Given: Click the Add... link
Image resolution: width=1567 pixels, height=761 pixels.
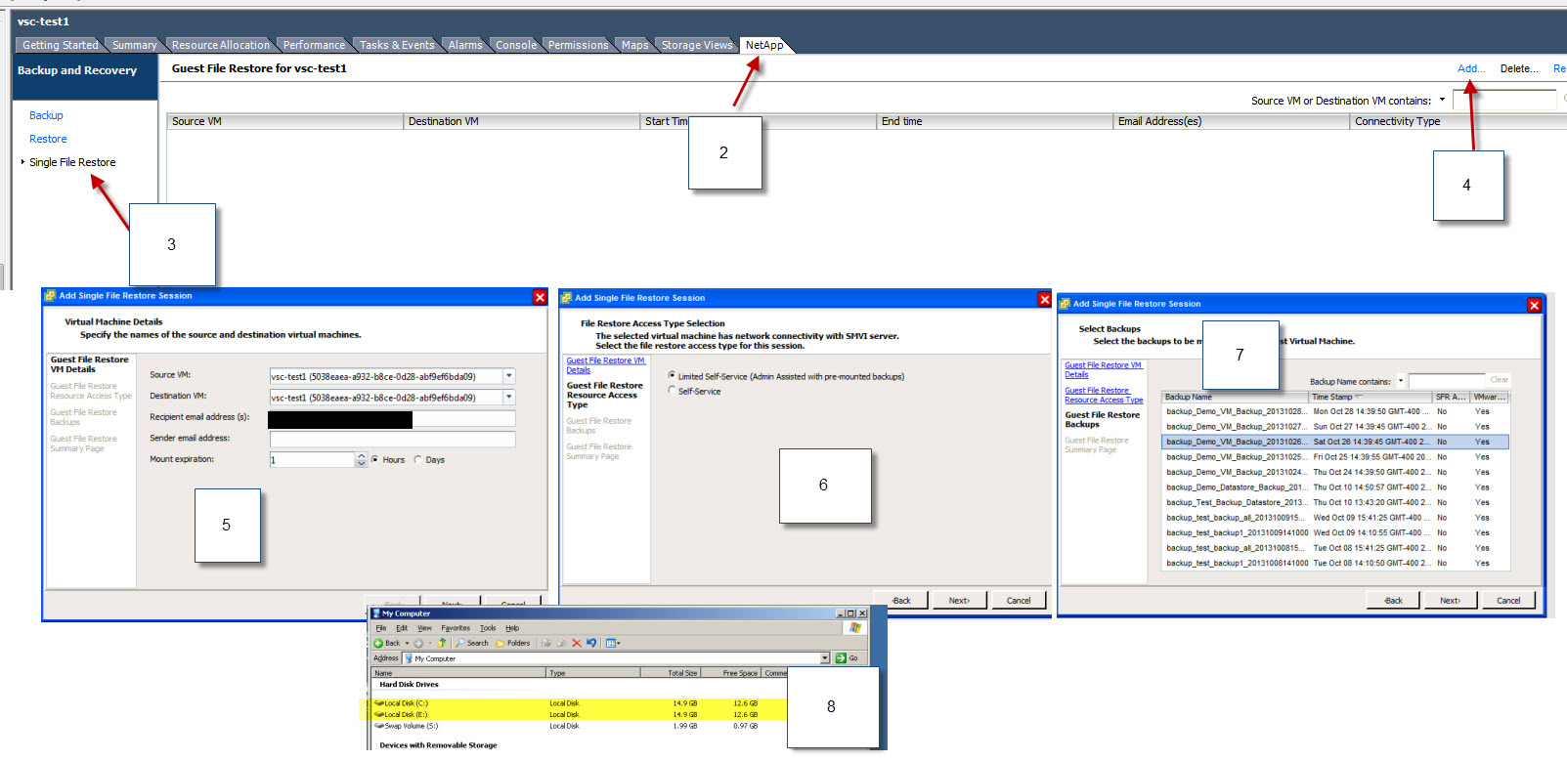Looking at the screenshot, I should point(1470,68).
